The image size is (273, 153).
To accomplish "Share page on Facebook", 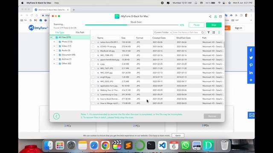I will [x=251, y=50].
